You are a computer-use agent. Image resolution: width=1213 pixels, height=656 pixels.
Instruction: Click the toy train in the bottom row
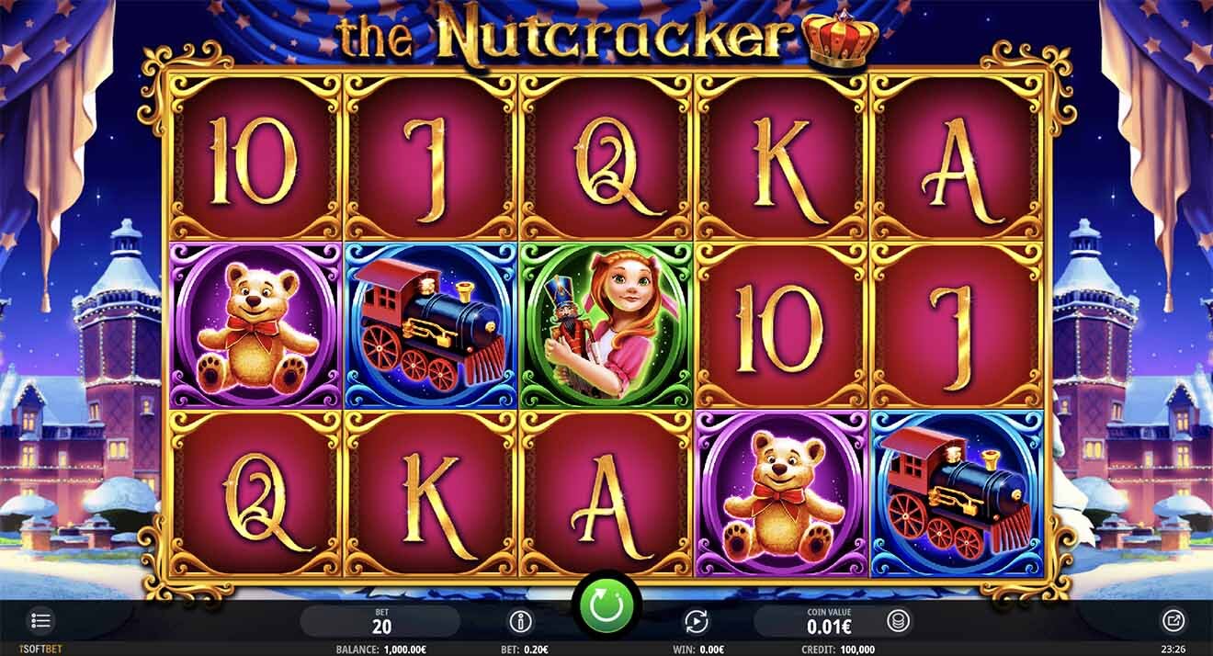pyautogui.click(x=956, y=494)
